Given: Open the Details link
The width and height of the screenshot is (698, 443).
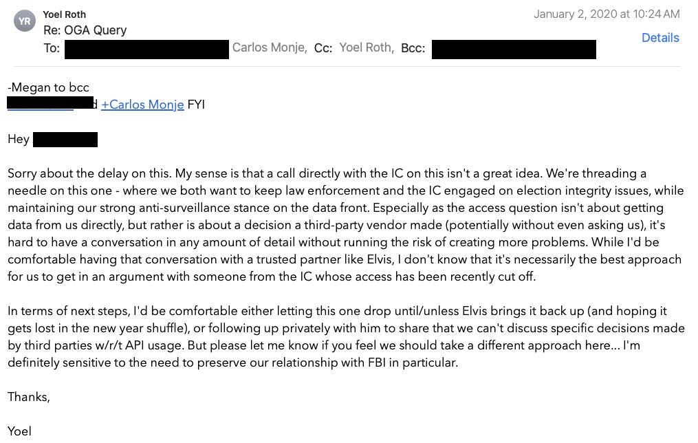Looking at the screenshot, I should 659,38.
